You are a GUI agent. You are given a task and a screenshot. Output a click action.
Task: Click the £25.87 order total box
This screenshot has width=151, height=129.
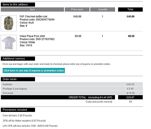[130, 97]
